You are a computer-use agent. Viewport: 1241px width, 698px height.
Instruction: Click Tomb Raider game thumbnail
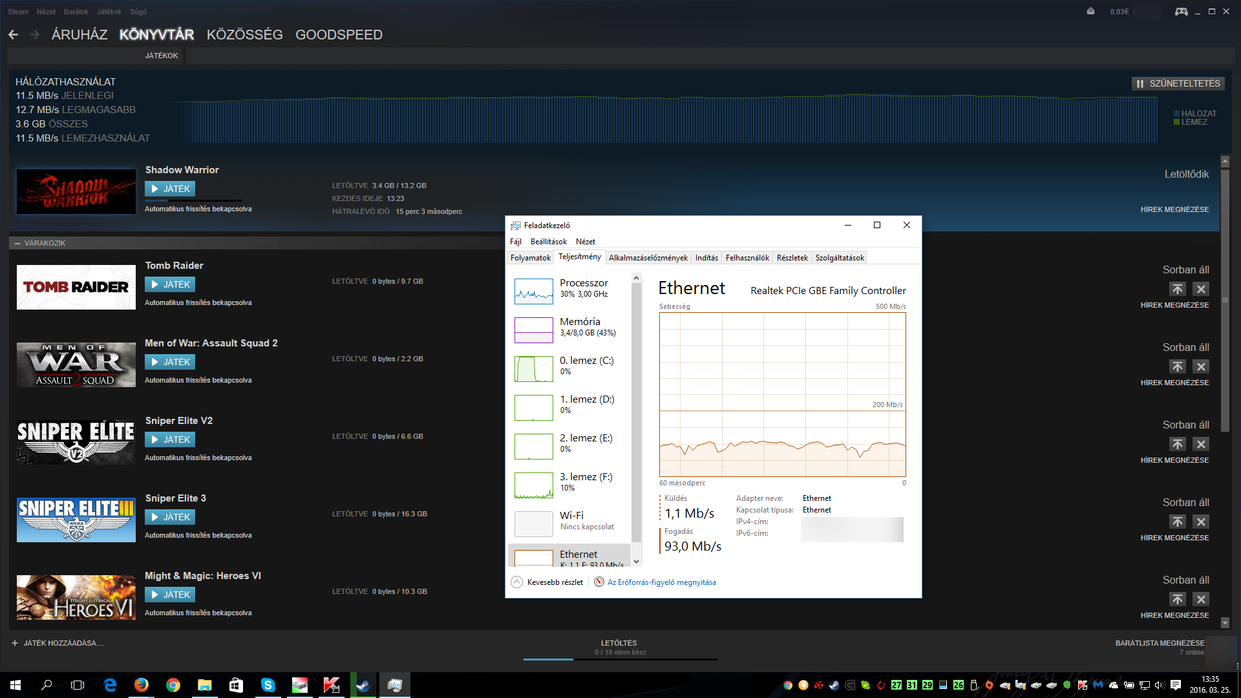coord(76,288)
